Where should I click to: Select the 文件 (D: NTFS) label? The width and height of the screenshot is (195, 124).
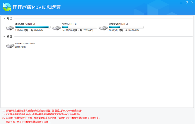click(70, 24)
